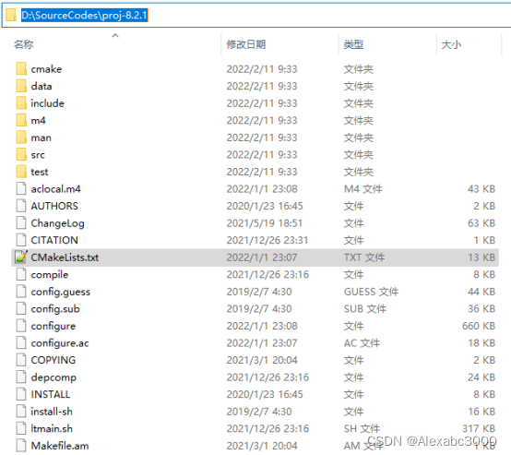
Task: Select the Makefile.am file name
Action: (x=60, y=446)
